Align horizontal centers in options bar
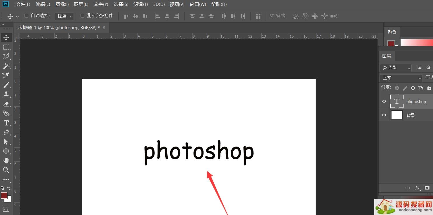 167,16
